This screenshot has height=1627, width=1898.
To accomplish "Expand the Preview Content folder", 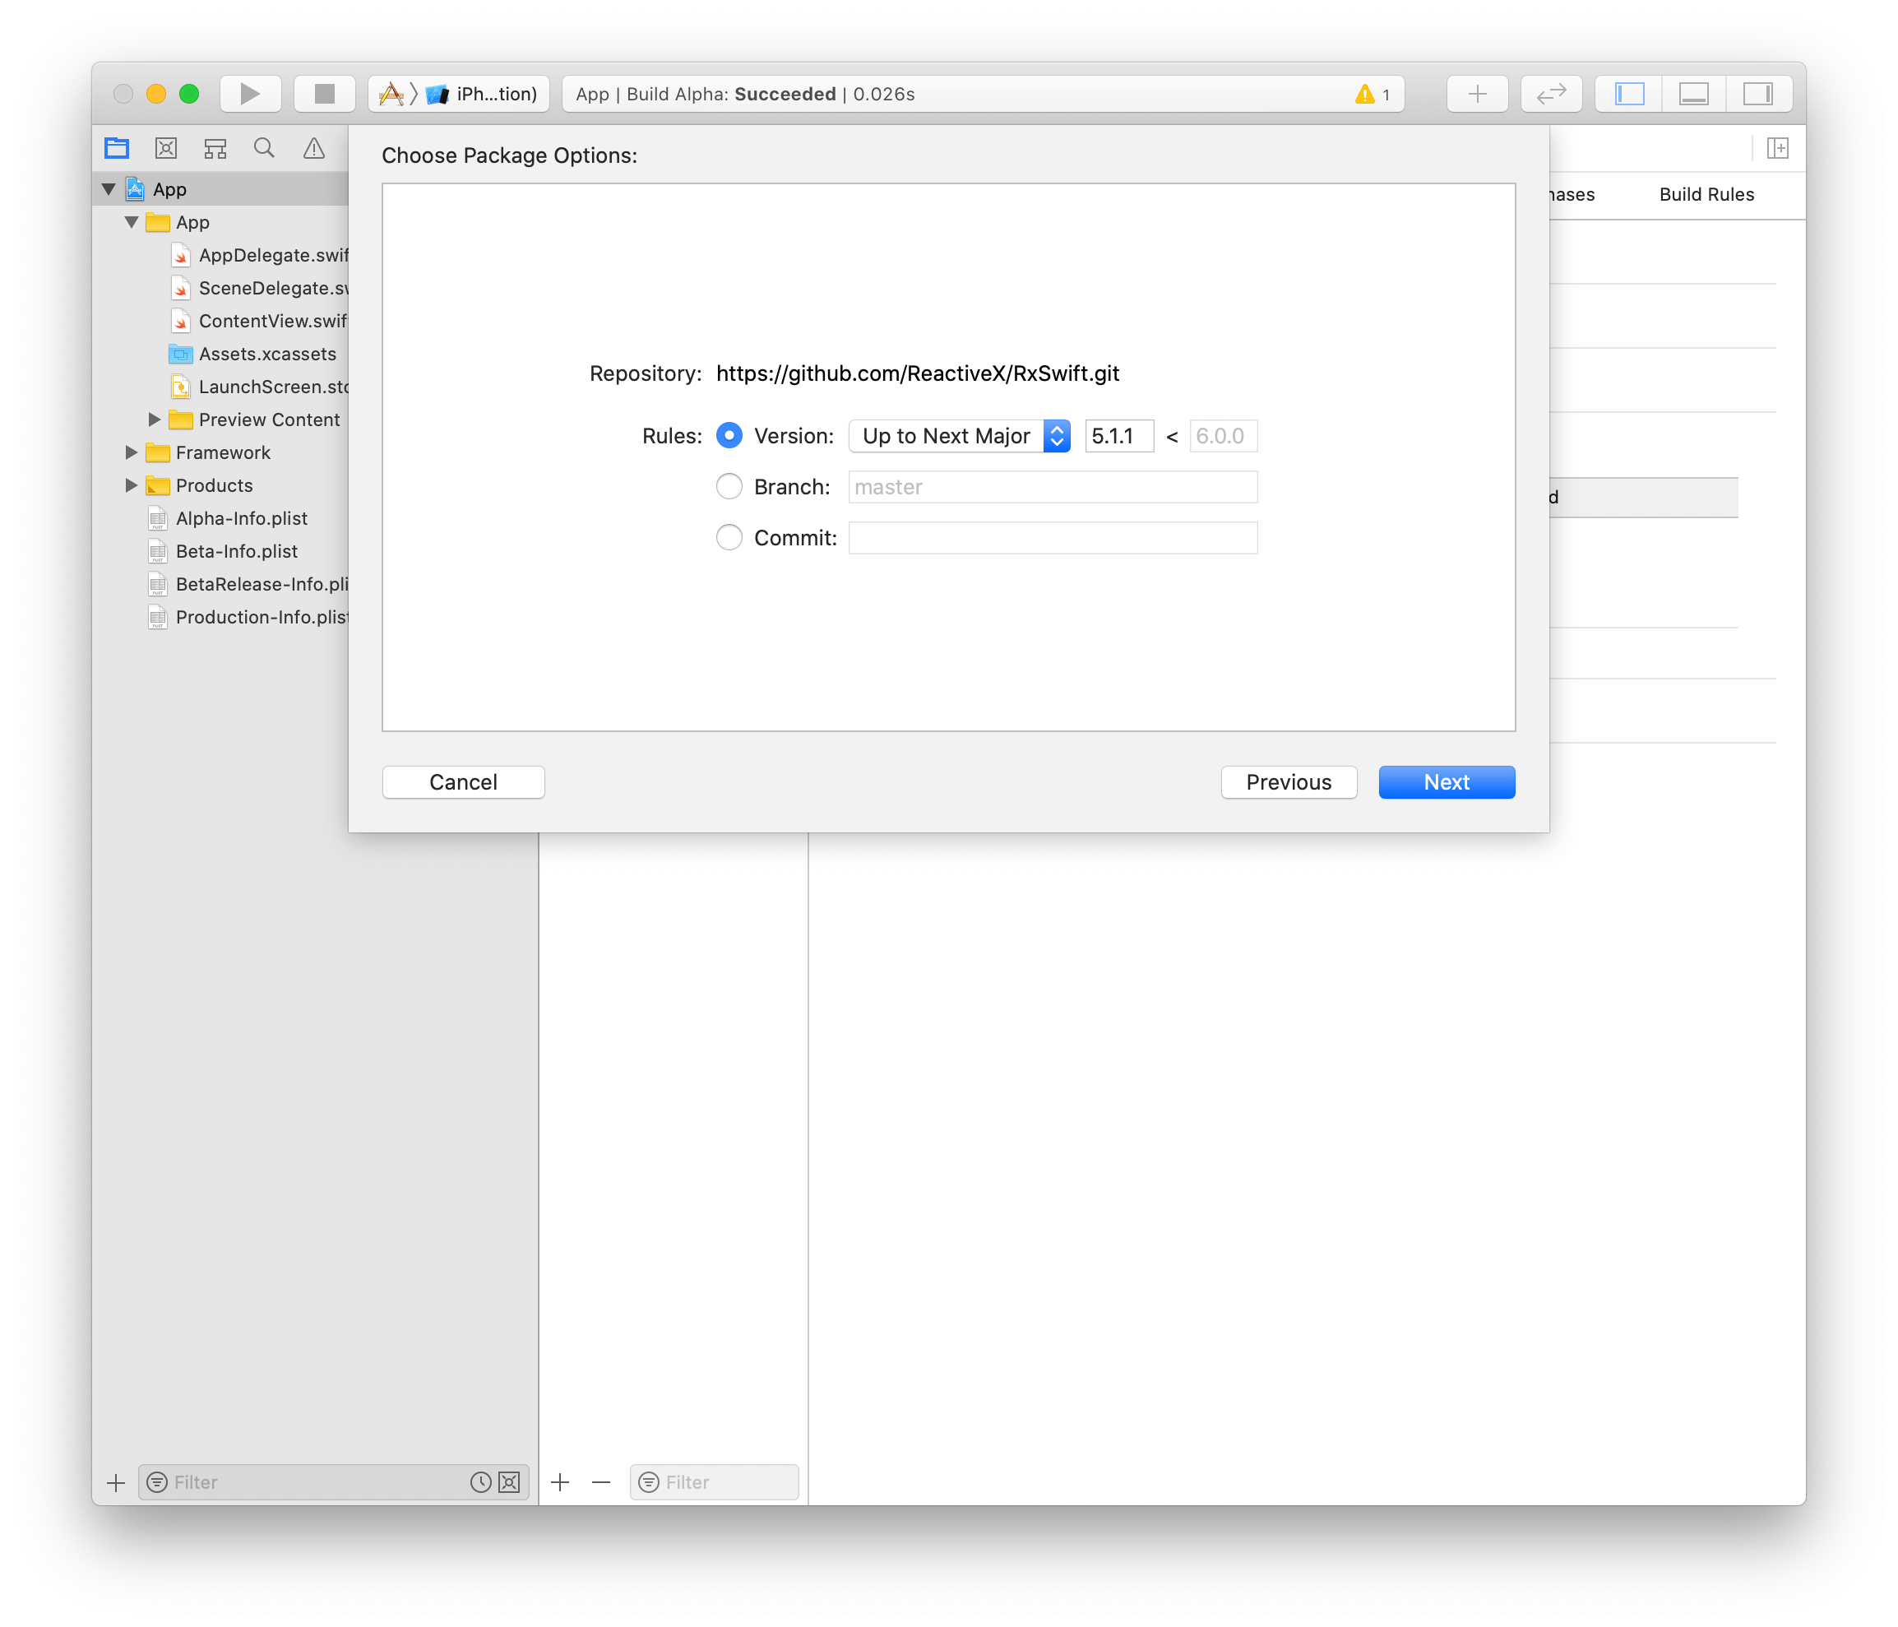I will click(x=154, y=419).
